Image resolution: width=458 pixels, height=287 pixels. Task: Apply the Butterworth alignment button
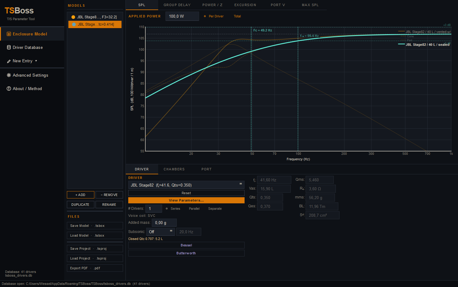(186, 253)
